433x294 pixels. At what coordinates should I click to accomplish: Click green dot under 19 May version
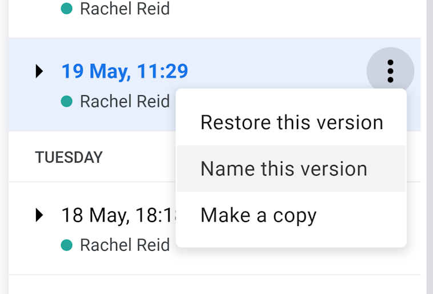coord(67,102)
